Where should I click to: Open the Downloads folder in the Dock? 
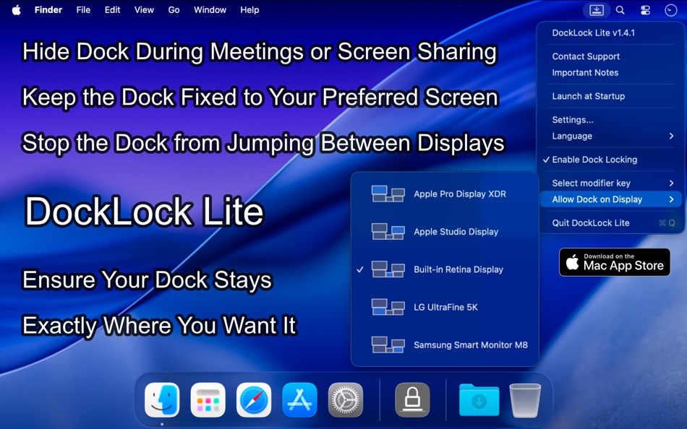[x=479, y=399]
